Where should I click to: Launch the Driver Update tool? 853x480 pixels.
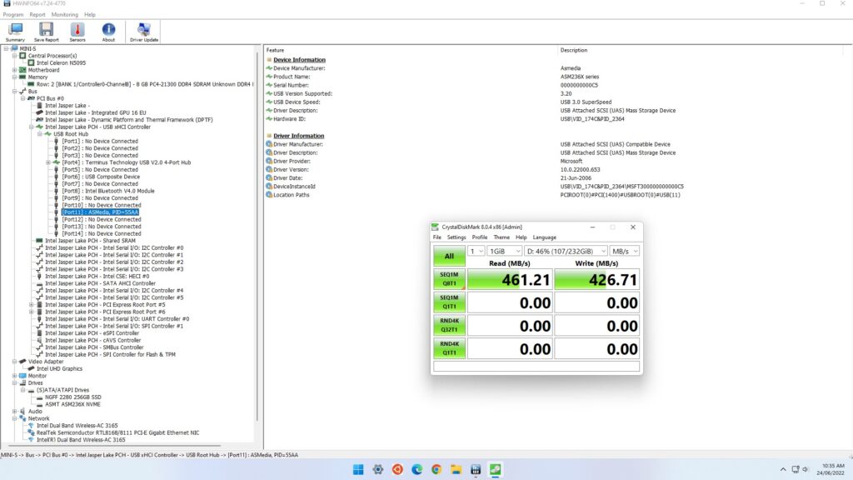(144, 32)
